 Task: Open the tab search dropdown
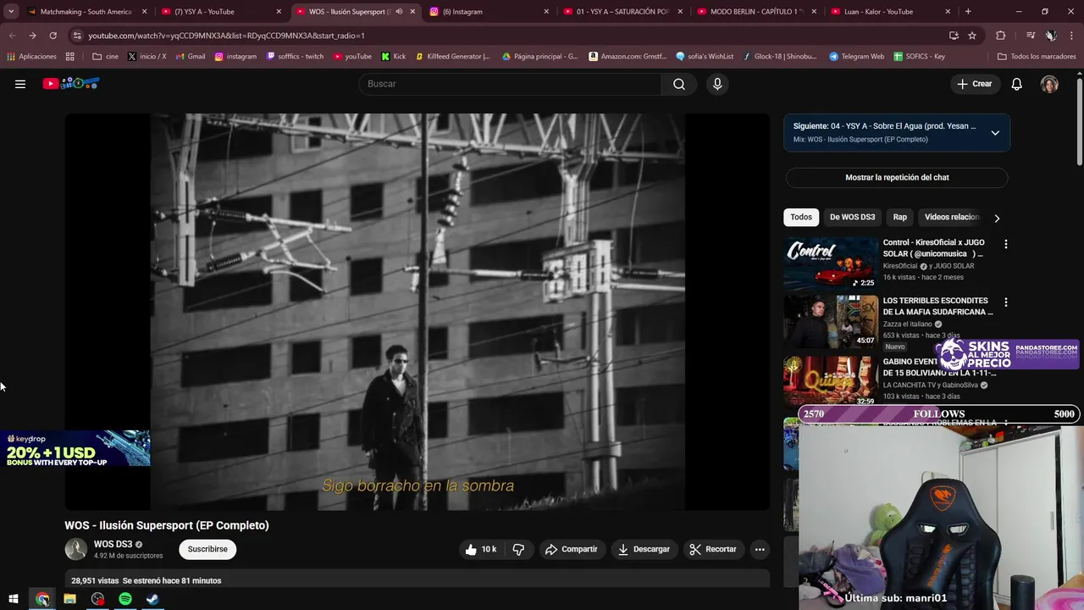click(11, 12)
